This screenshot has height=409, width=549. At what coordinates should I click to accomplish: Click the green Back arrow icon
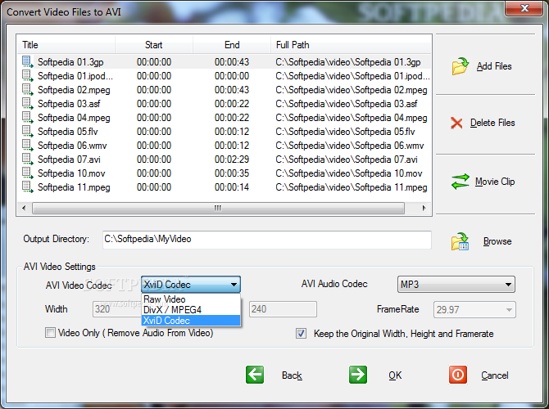point(255,375)
